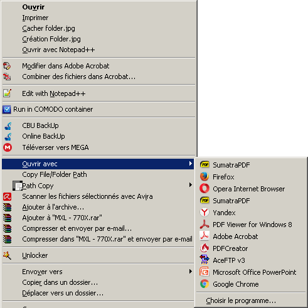Image resolution: width=308 pixels, height=308 pixels.
Task: Choose the Google Chrome icon
Action: (x=204, y=284)
